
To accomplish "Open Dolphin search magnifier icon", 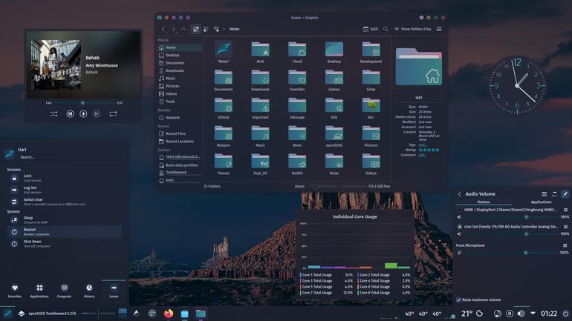I will pos(386,29).
